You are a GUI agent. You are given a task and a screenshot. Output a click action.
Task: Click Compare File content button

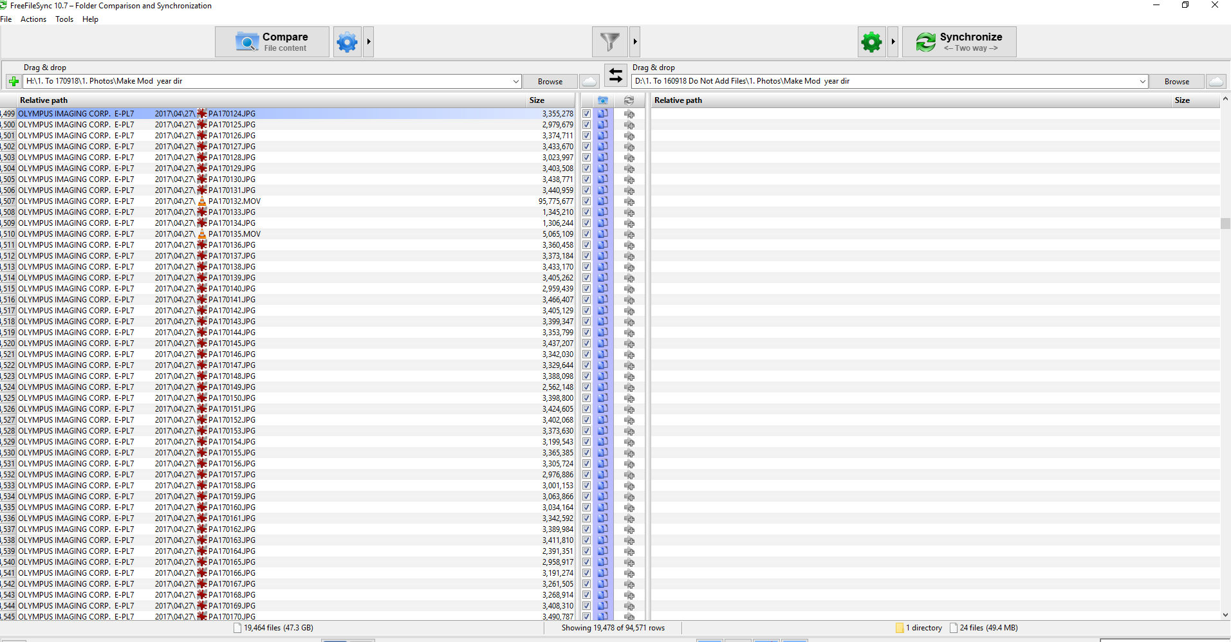(x=272, y=42)
